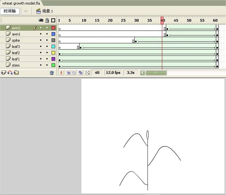
Task: Click the leaf2 layer page icon
Action: click(8, 52)
